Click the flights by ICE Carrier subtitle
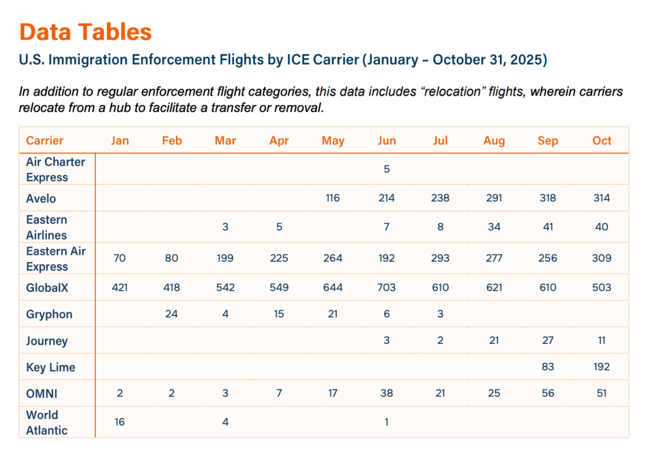This screenshot has height=451, width=648. point(283,60)
